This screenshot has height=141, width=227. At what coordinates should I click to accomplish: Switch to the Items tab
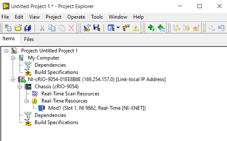point(9,38)
